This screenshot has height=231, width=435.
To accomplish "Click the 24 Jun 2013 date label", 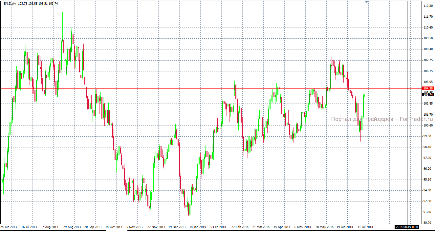I will pos(9,227).
